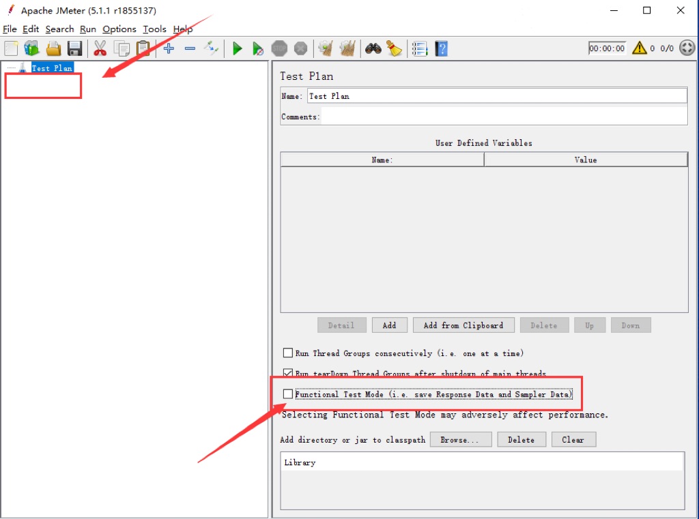Click the Copy icon in toolbar
Image resolution: width=699 pixels, height=519 pixels.
(122, 48)
